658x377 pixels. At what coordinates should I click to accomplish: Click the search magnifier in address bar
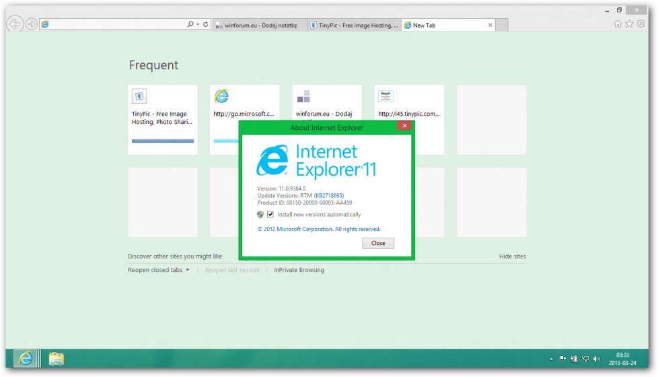pos(190,24)
